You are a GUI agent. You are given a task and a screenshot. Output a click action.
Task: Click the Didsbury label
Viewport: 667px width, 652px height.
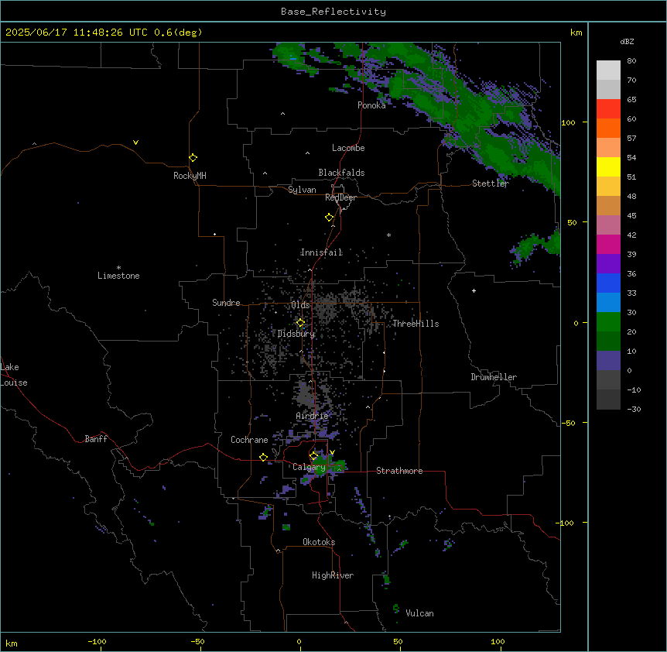click(296, 334)
